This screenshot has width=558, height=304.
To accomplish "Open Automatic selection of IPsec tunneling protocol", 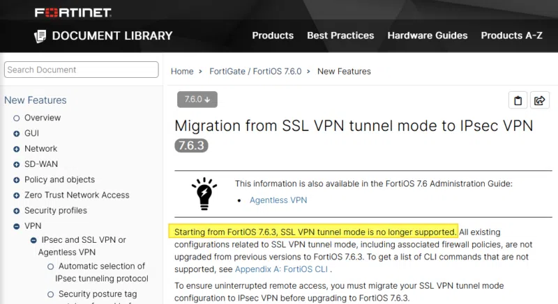I will [102, 273].
